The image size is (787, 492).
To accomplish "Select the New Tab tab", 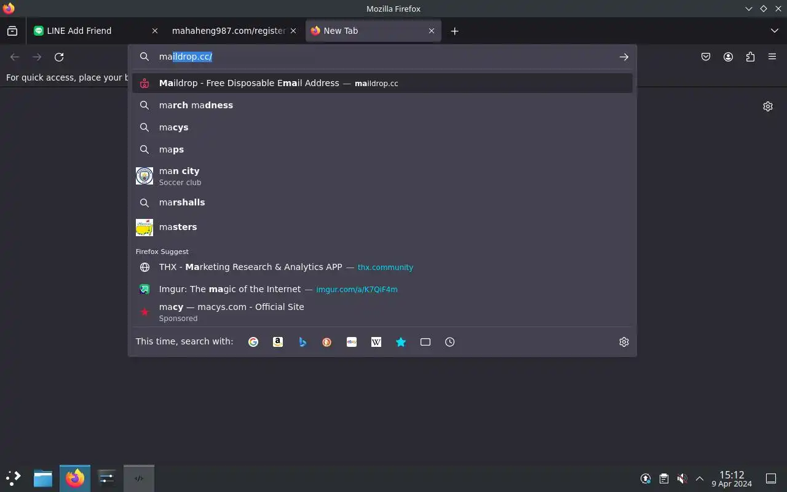I will (x=373, y=31).
